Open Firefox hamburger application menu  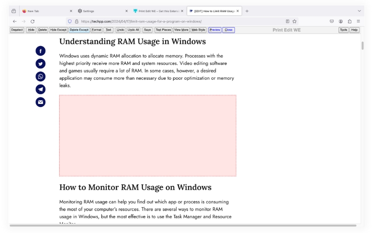click(x=358, y=21)
